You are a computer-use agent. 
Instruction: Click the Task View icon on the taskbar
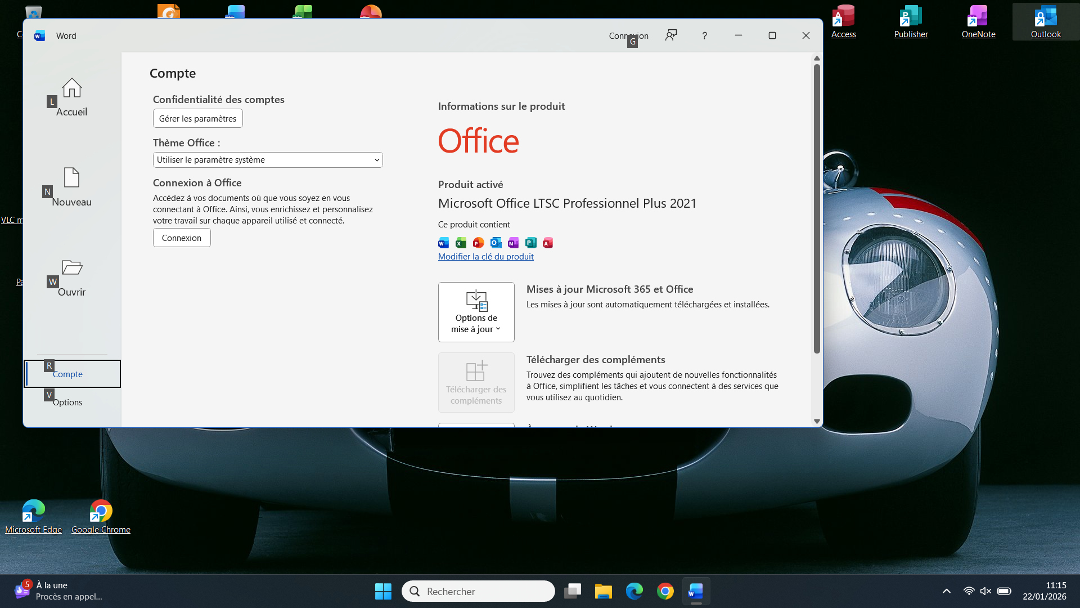(x=573, y=591)
